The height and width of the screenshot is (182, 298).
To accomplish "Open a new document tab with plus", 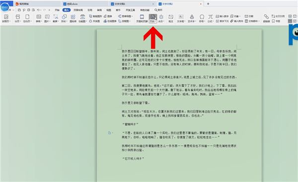I will tap(208, 4).
